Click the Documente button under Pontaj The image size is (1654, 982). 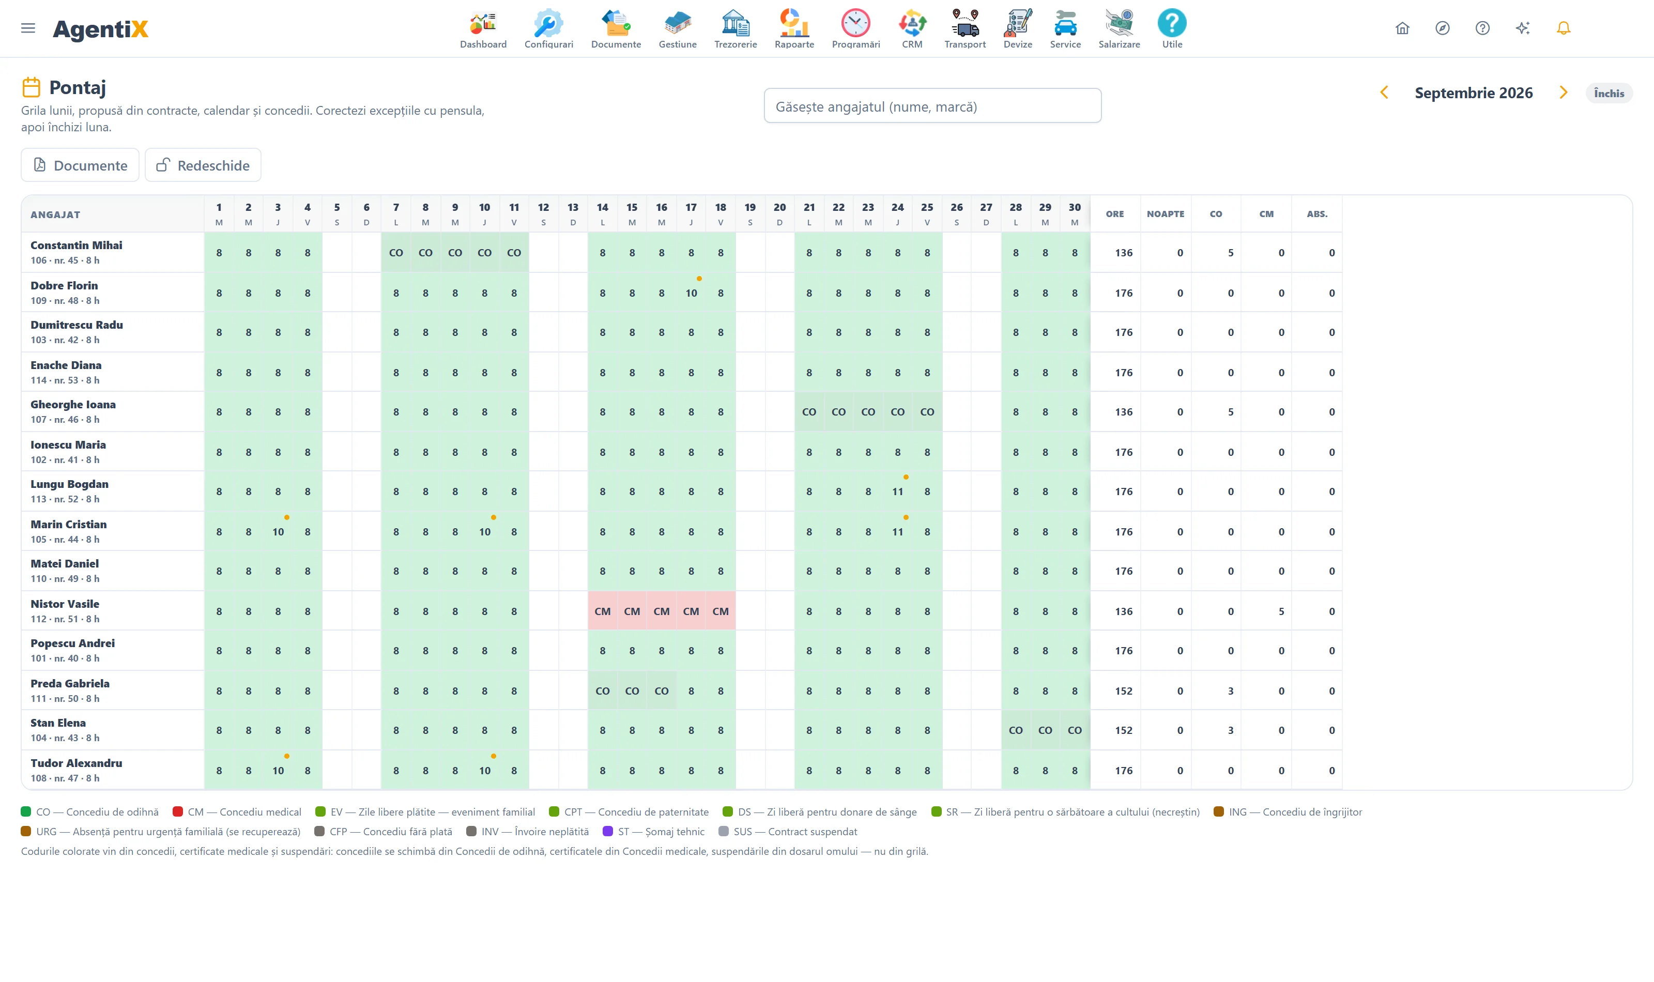click(80, 165)
